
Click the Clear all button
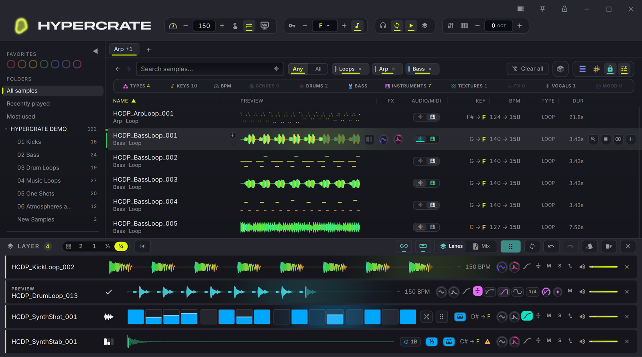click(x=528, y=69)
